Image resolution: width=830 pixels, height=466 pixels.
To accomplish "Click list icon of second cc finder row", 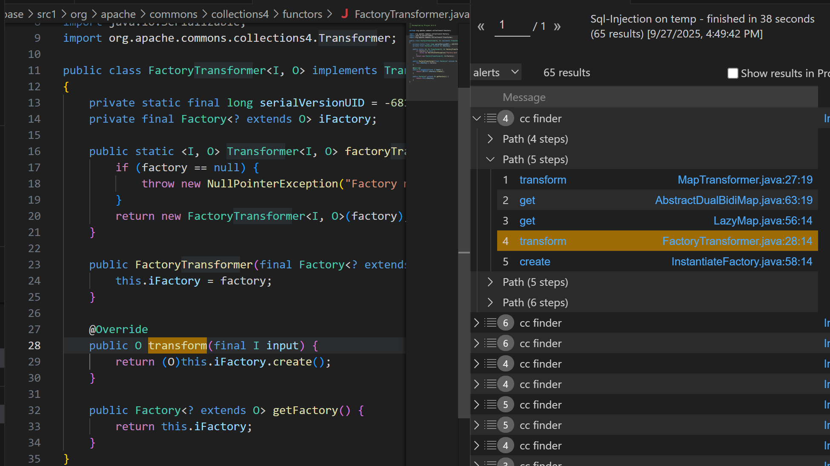I will pyautogui.click(x=491, y=323).
